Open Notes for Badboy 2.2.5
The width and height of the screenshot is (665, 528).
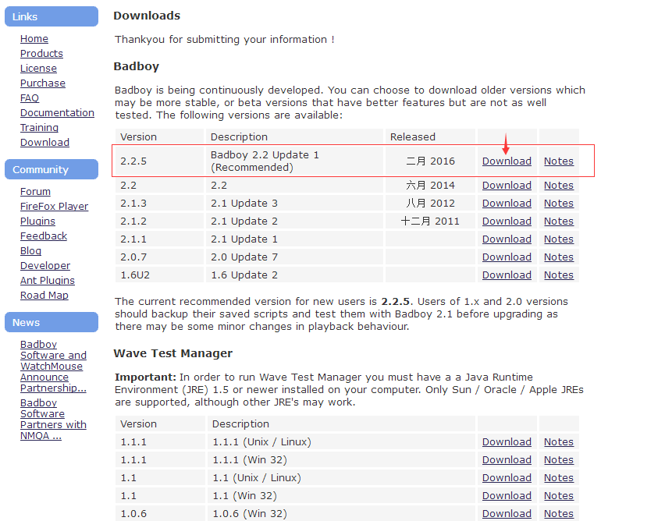[559, 161]
